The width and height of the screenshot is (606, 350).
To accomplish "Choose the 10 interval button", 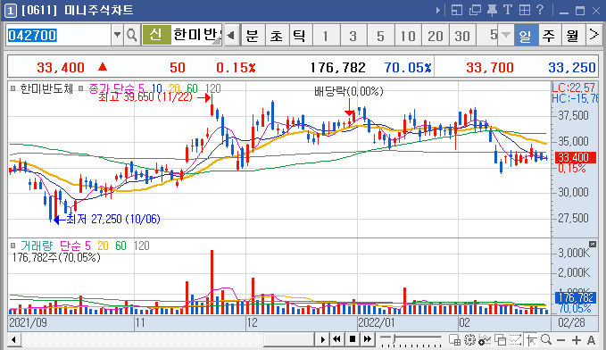I will click(408, 36).
